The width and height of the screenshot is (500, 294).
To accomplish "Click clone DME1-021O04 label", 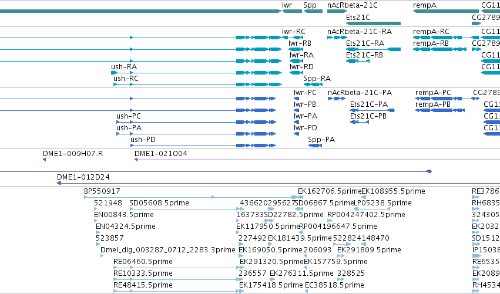I will coord(161,154).
